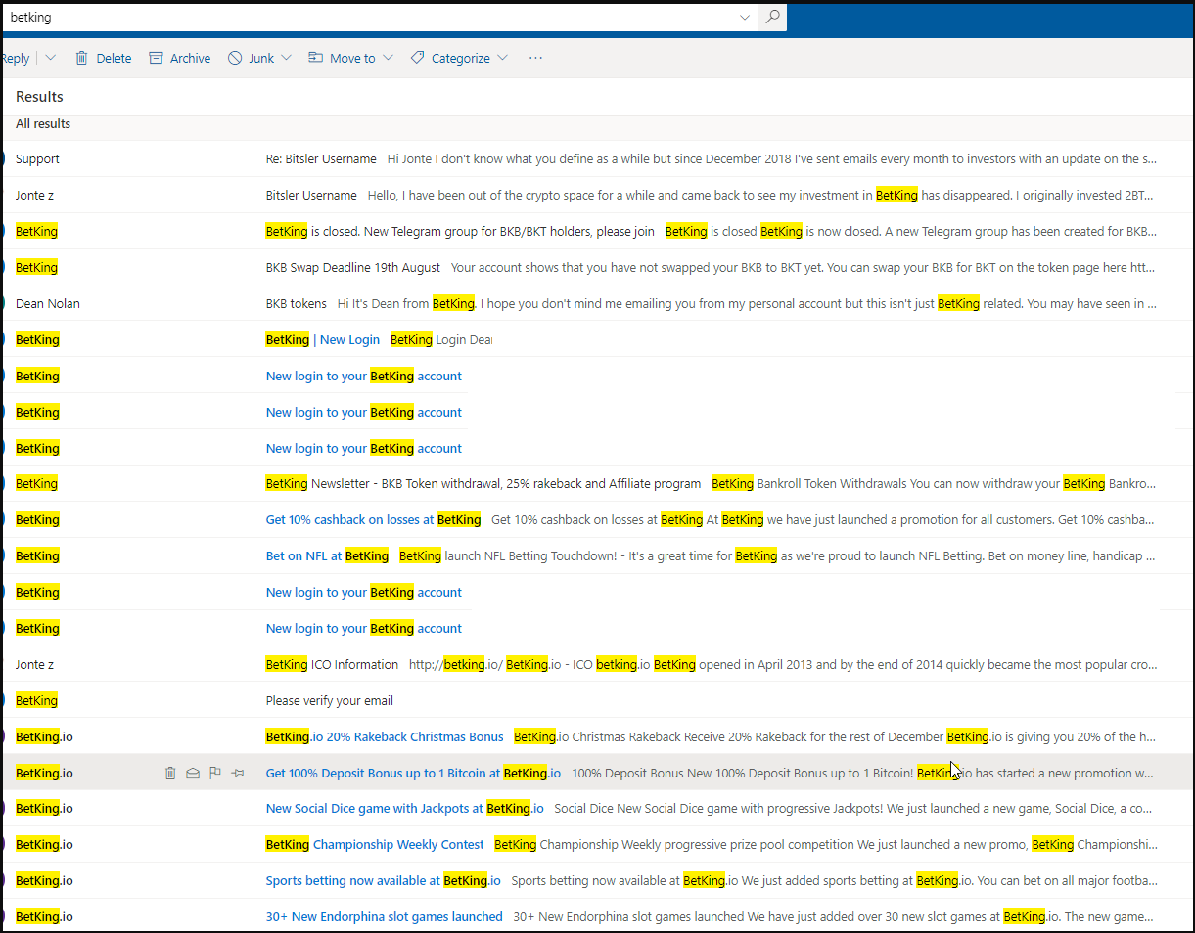Flag the 100% Deposit Bonus email
The image size is (1195, 933).
[x=215, y=773]
